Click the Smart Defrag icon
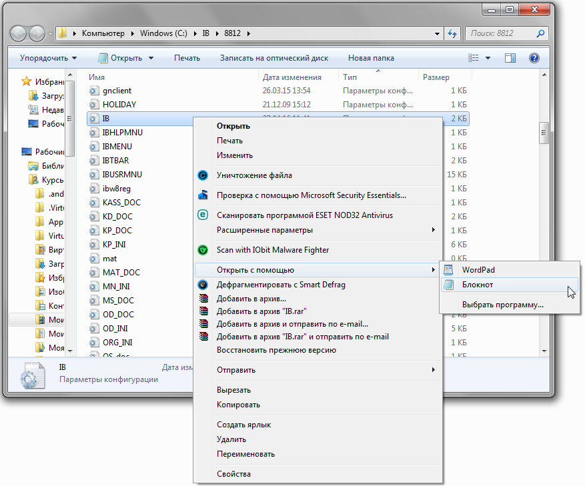585x486 pixels. coord(203,285)
